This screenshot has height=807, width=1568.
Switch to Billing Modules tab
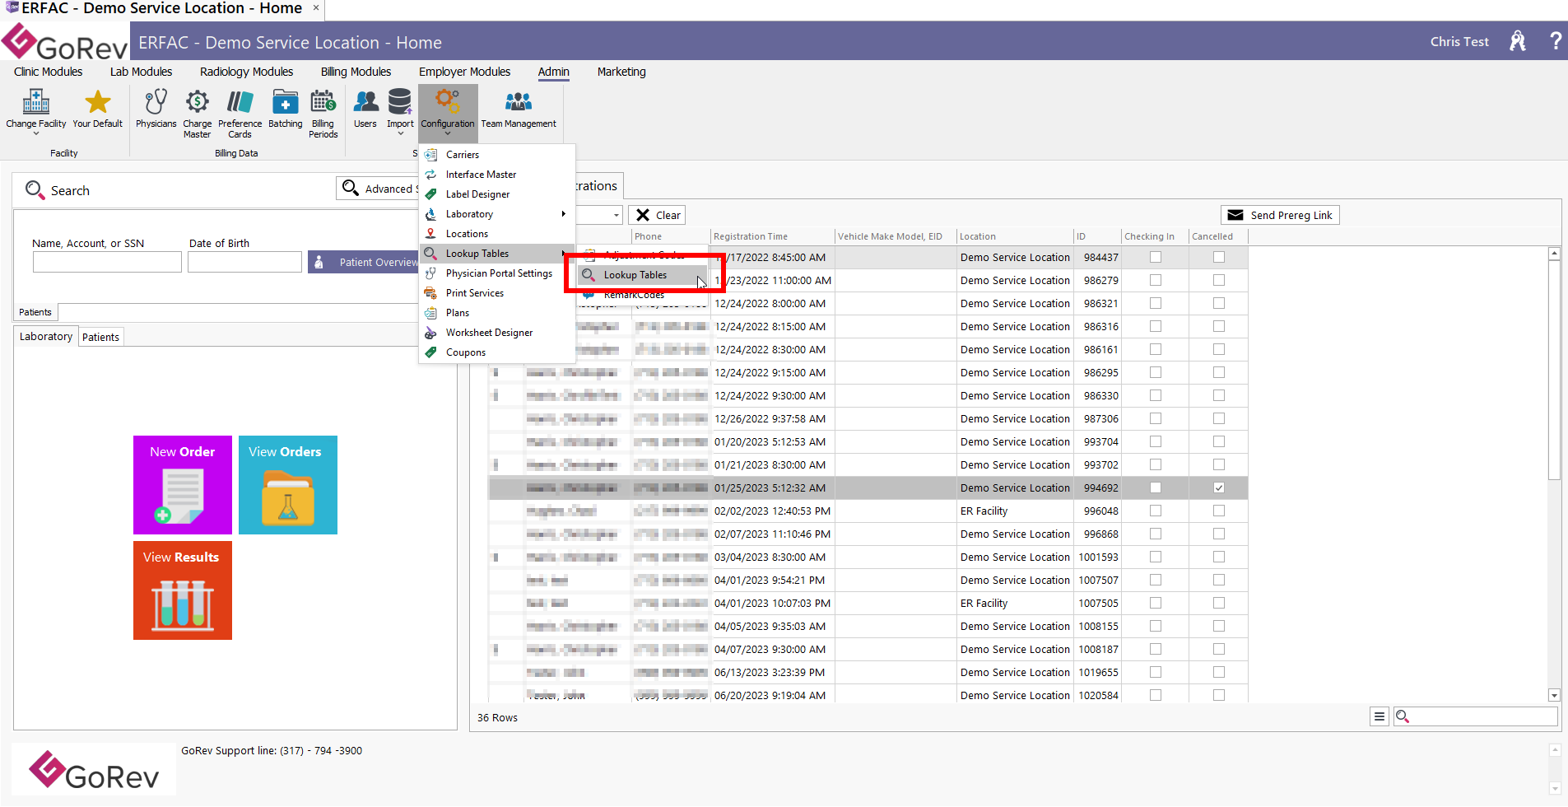pyautogui.click(x=356, y=72)
